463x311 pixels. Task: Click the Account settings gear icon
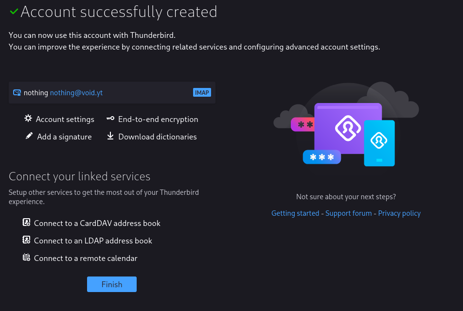click(x=28, y=118)
